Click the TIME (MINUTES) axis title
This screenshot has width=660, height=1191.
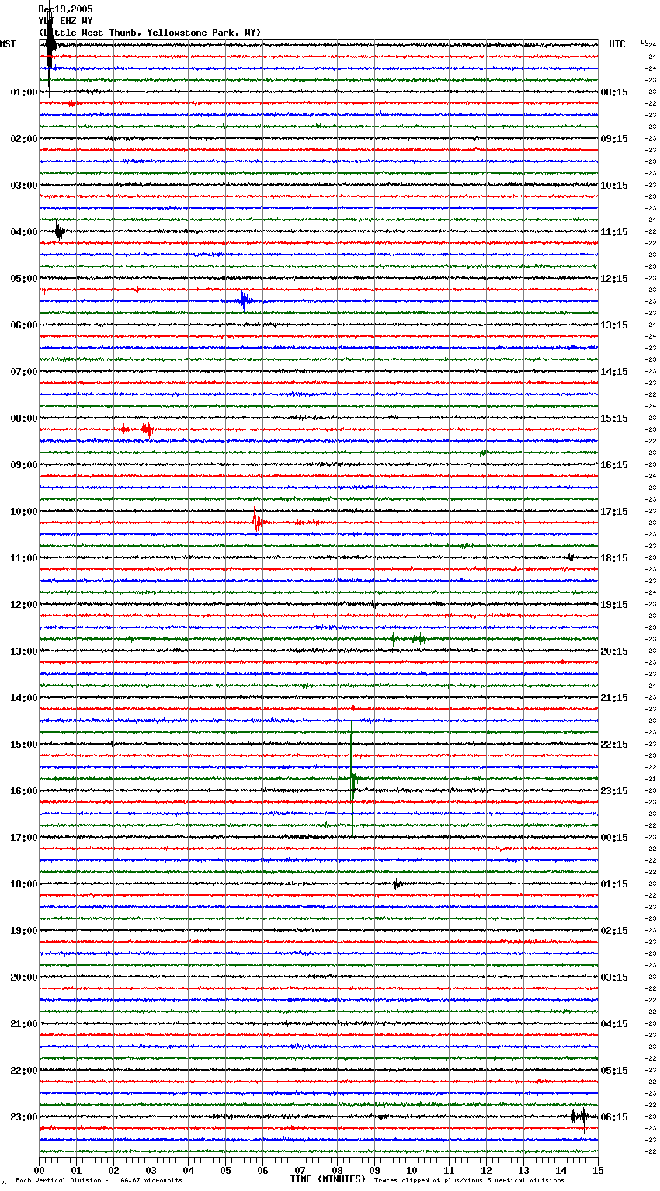point(328,1179)
